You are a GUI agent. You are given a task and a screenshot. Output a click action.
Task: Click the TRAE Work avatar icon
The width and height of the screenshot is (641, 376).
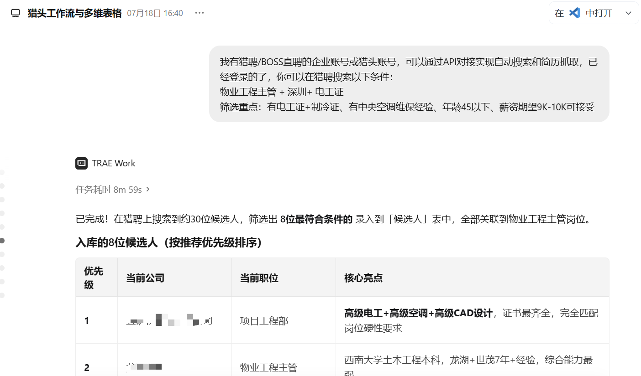click(81, 163)
